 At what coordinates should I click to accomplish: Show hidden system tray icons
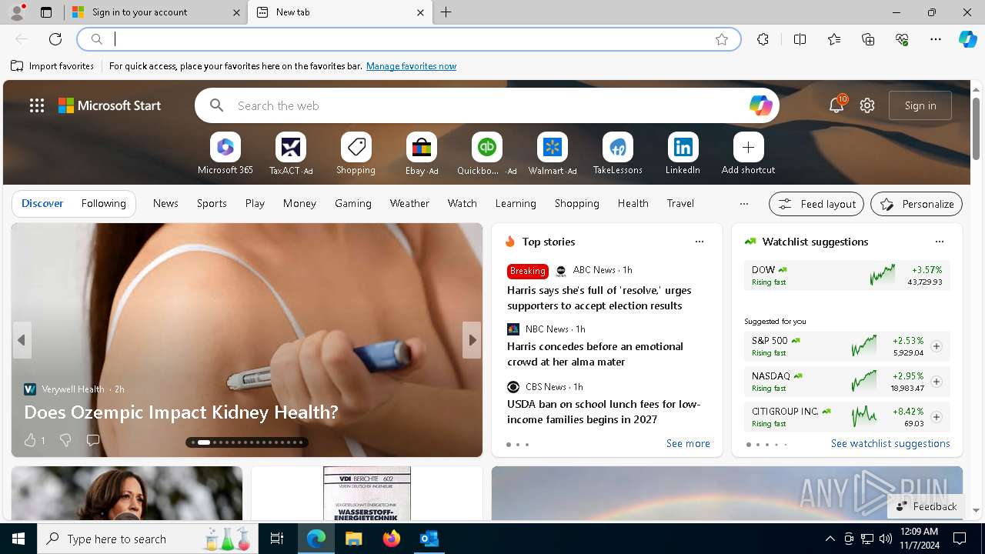830,539
